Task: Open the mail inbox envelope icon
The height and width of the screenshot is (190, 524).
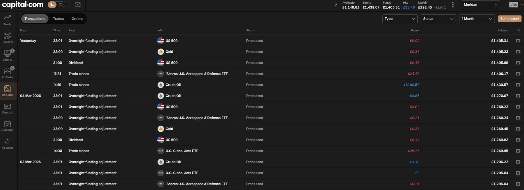Action: 78,5
